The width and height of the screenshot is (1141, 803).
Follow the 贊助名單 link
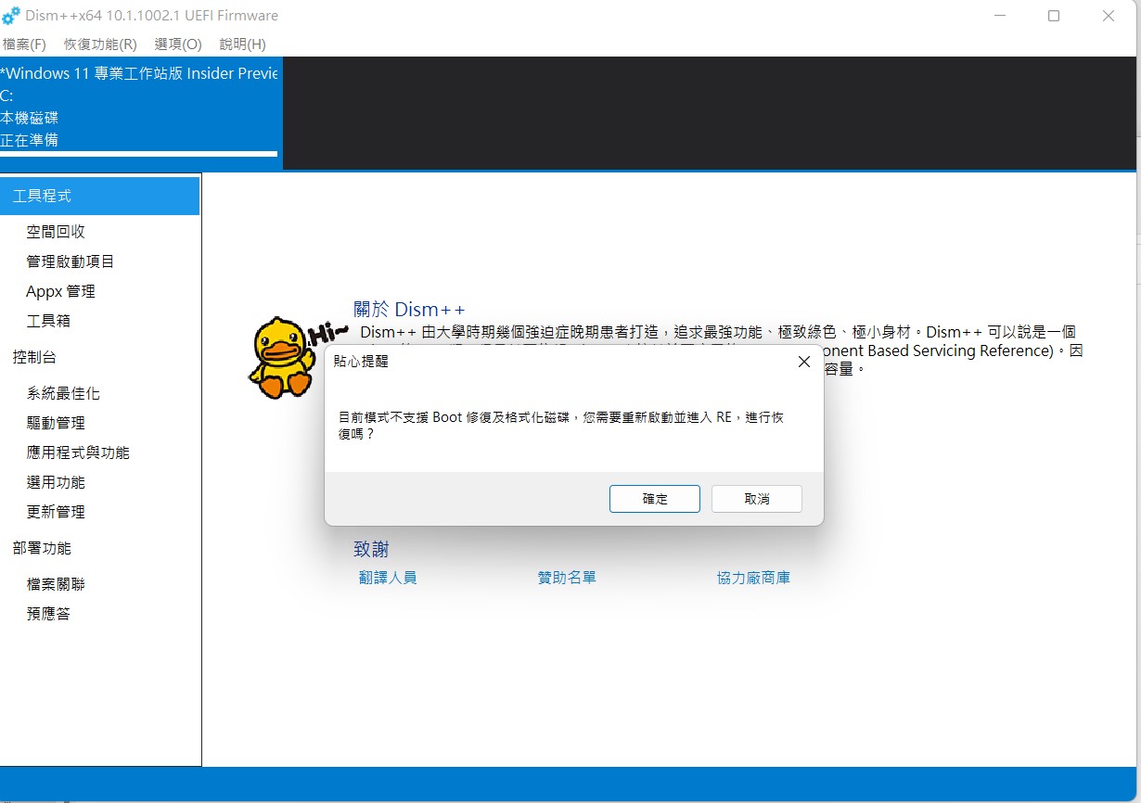[567, 578]
